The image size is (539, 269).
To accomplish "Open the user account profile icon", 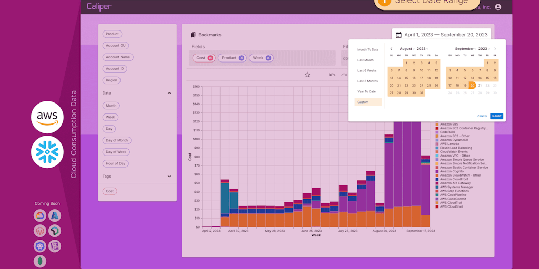I will tap(498, 7).
